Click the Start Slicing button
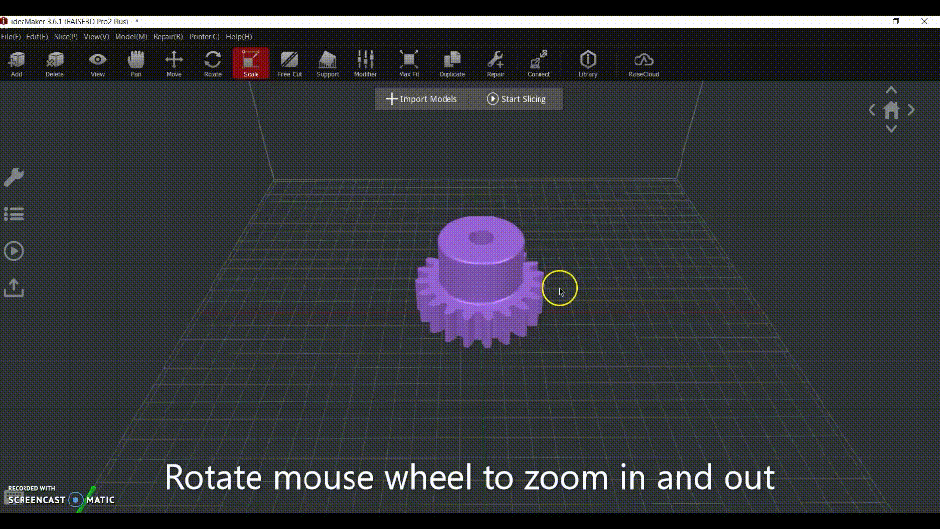Screen dimensions: 940x529 (516, 99)
